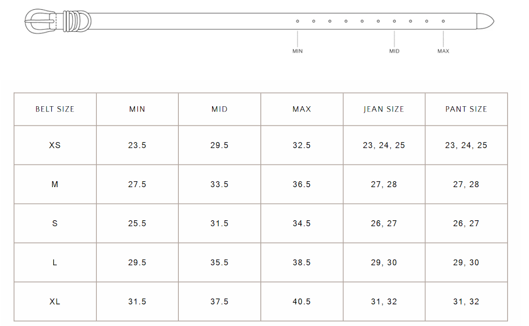Click the MAX column header in table

point(302,109)
